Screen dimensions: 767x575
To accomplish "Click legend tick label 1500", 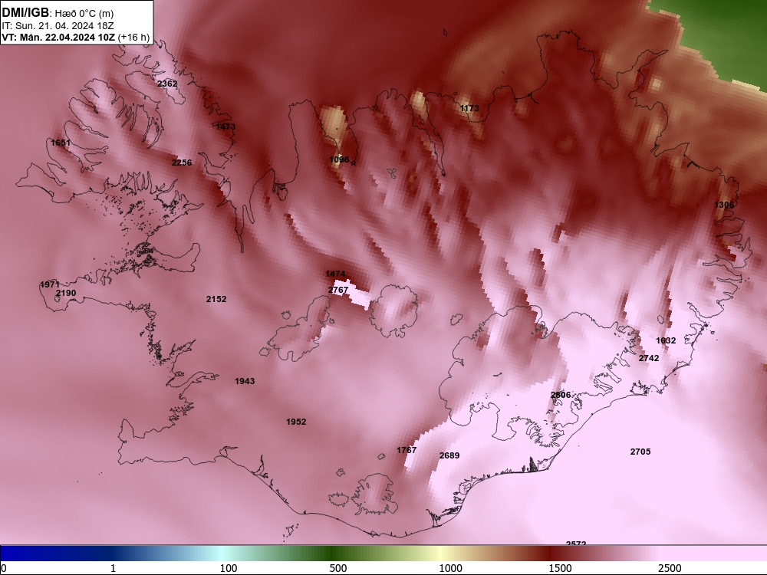I will 561,568.
